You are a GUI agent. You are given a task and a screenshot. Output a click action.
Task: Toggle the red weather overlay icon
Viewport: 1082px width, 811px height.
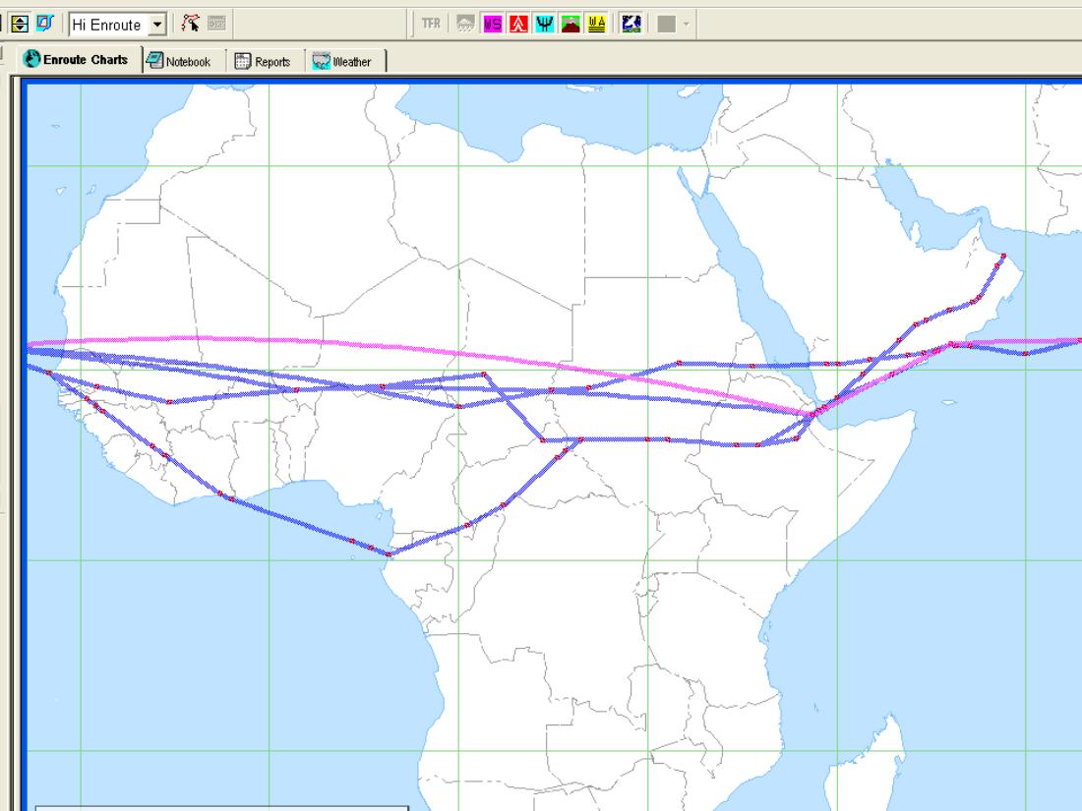pyautogui.click(x=518, y=25)
